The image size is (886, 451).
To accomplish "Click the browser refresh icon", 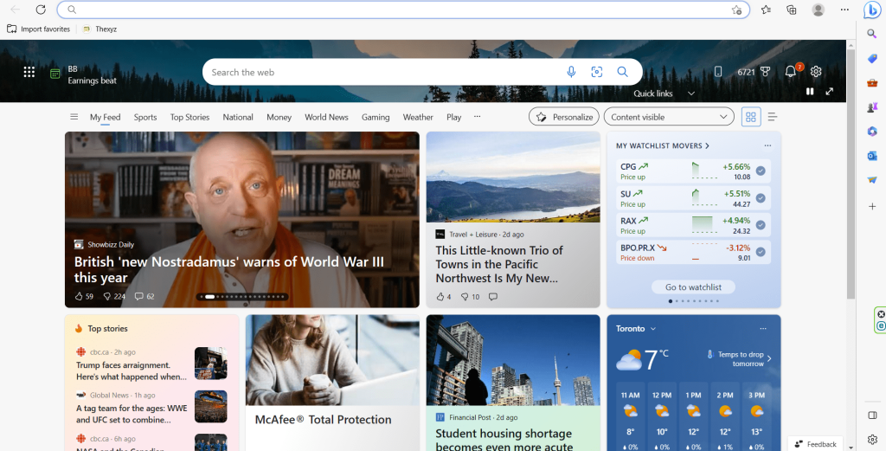I will (41, 10).
